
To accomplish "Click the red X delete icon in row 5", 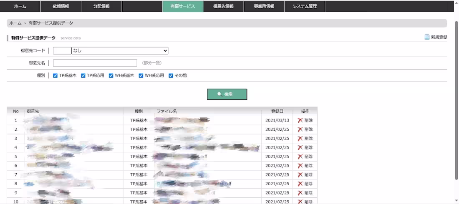I will tap(300, 157).
